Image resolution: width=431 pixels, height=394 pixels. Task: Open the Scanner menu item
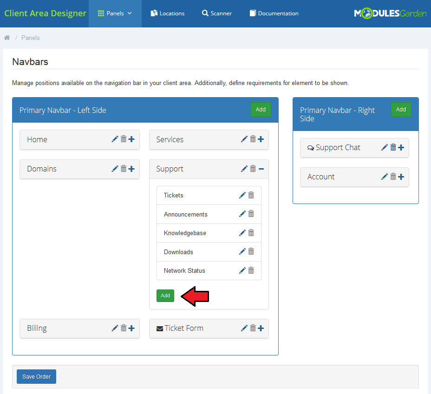217,13
